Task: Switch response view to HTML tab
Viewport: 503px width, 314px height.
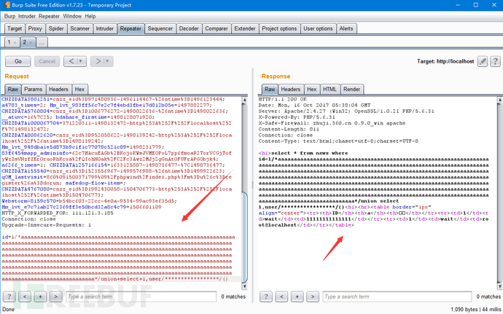Action: tap(330, 89)
